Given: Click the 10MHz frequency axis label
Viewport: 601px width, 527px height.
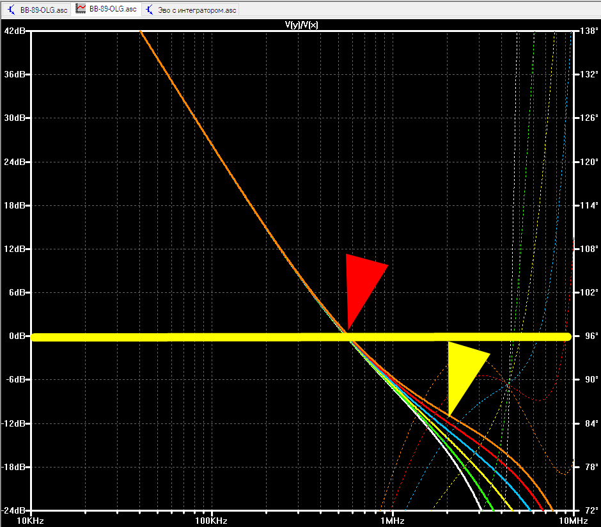Looking at the screenshot, I should pyautogui.click(x=574, y=521).
